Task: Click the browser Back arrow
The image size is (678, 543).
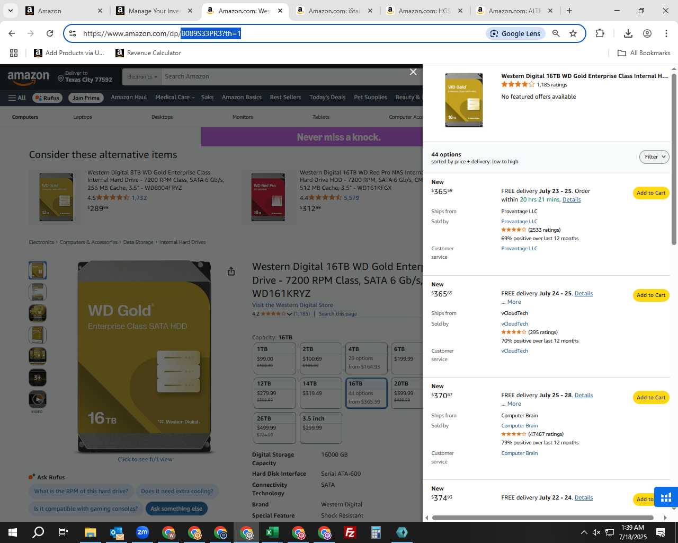Action: pos(12,33)
